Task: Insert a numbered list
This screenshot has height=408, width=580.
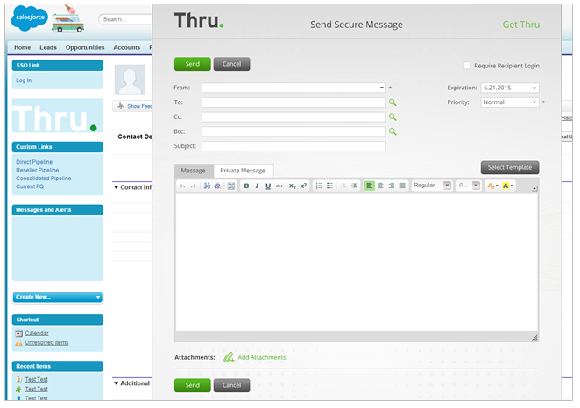Action: click(x=319, y=186)
